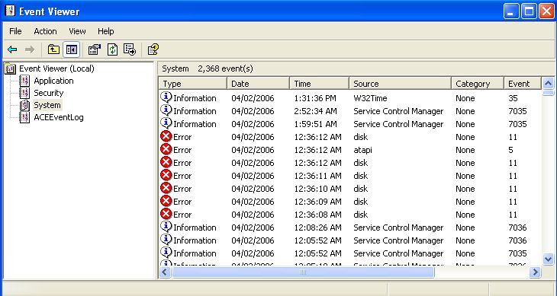
Task: Maximize the Event Viewer window
Action: [x=529, y=11]
